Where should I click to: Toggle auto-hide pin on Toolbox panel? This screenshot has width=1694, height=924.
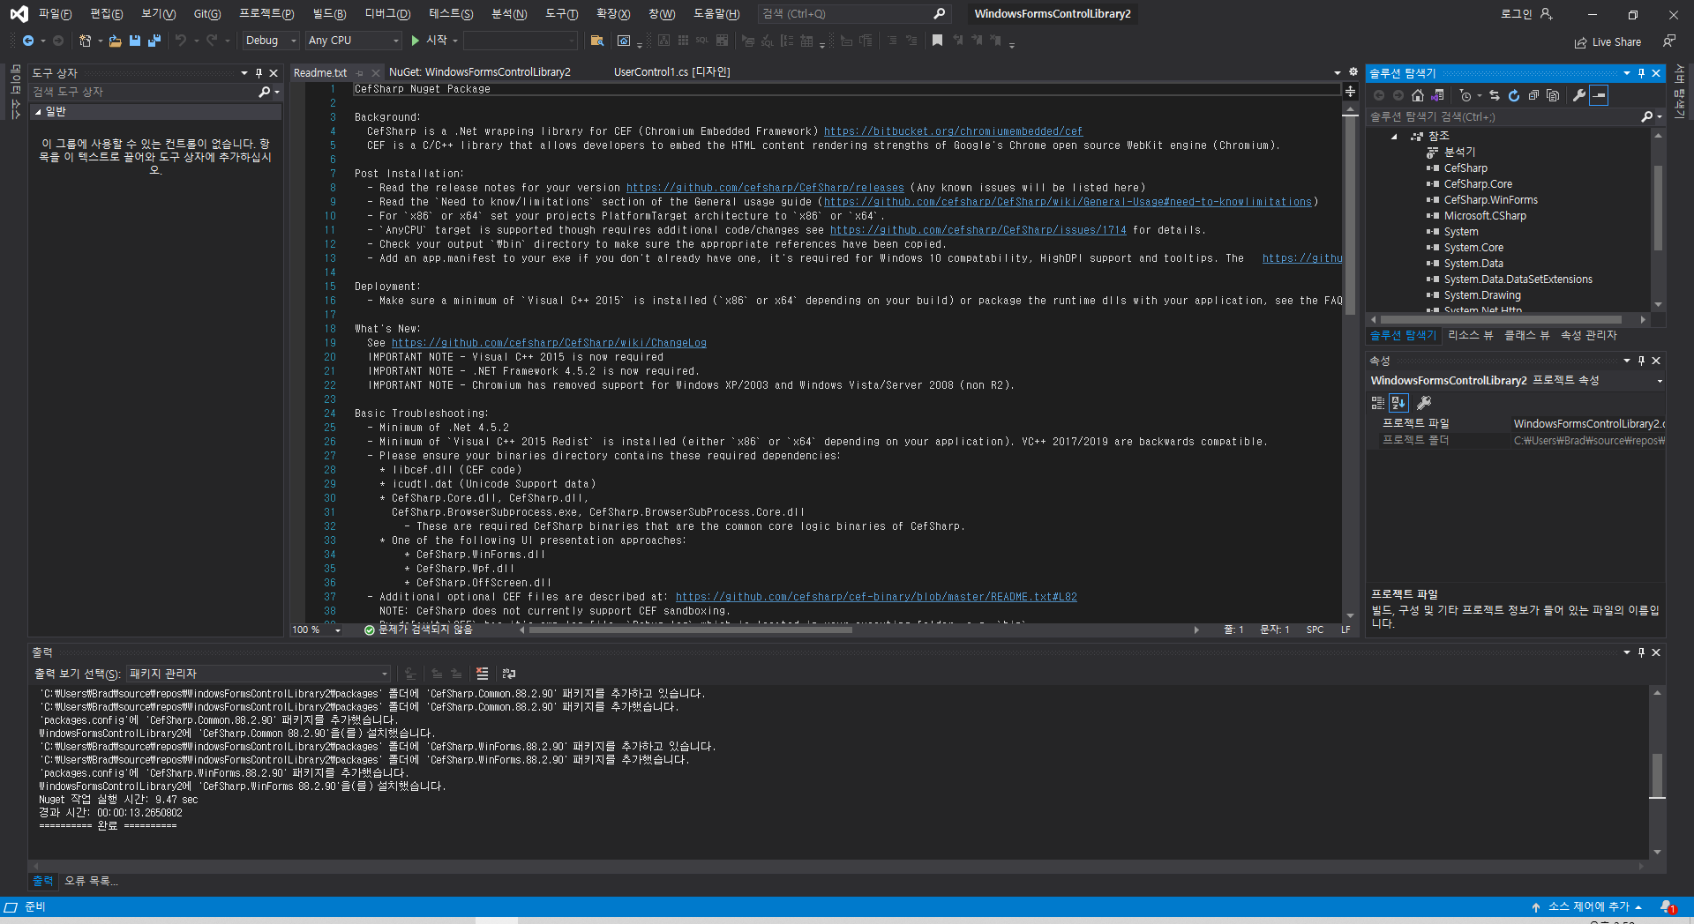(x=259, y=73)
